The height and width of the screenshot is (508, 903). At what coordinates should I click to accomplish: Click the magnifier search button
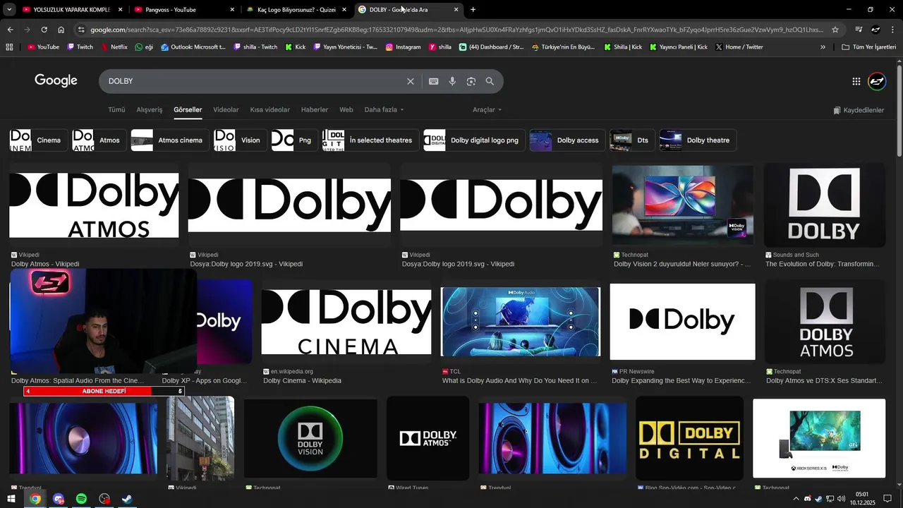(490, 81)
